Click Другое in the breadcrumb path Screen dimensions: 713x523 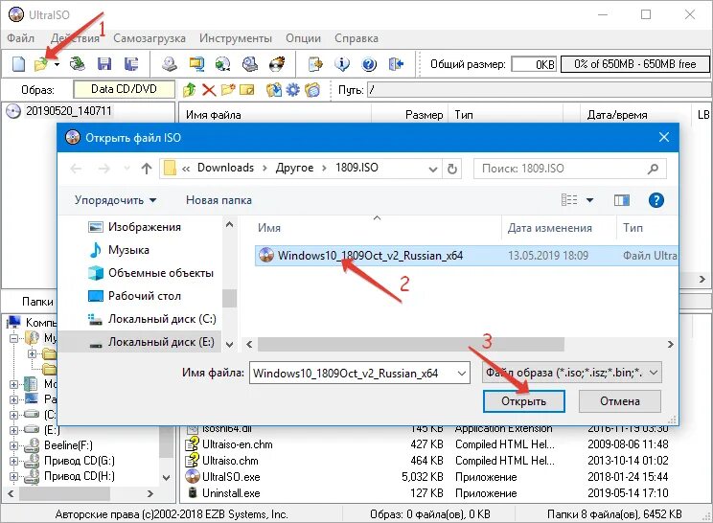pyautogui.click(x=294, y=168)
